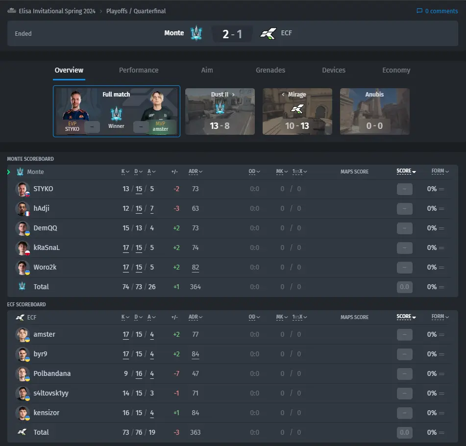Sort ECF scoreboard by SCORE

(x=406, y=317)
